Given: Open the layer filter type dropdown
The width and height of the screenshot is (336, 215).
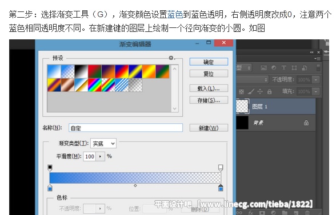Looking at the screenshot, I should [244, 68].
